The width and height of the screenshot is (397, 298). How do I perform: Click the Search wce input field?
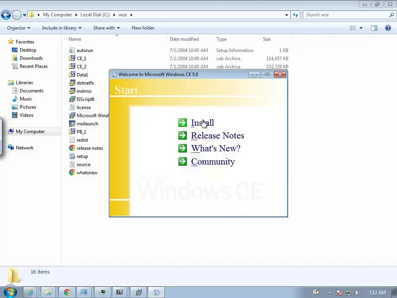point(349,15)
